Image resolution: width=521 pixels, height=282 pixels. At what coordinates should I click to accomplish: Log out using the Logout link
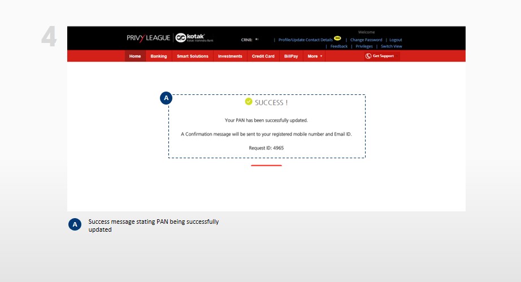point(396,40)
